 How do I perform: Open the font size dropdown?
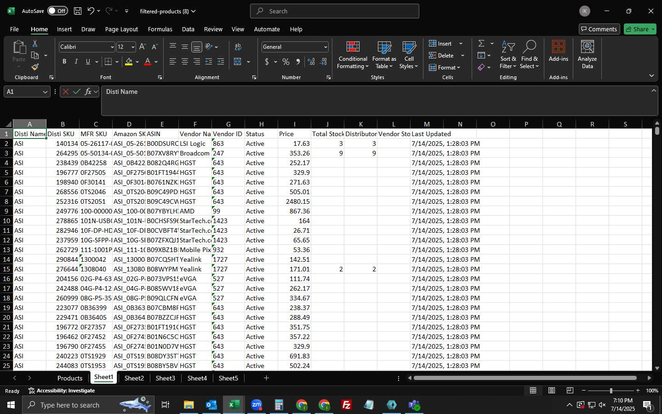(133, 47)
